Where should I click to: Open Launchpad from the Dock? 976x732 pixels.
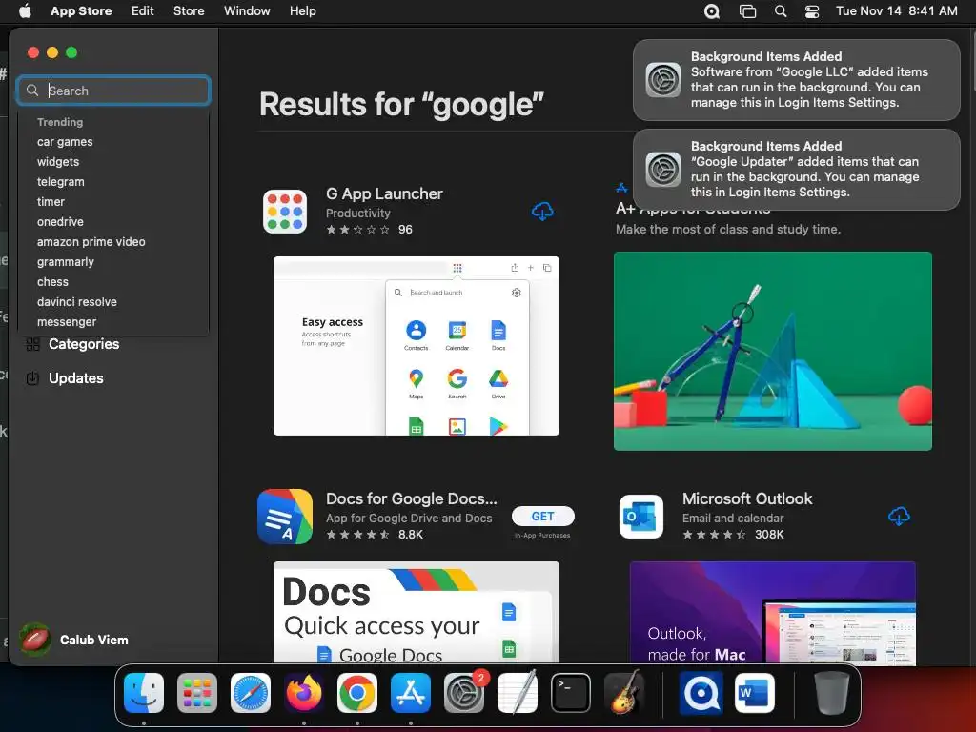click(x=197, y=693)
